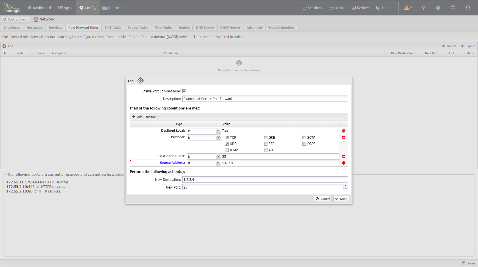Increment New Port using the stepper
Image resolution: width=478 pixels, height=267 pixels.
tap(345, 186)
